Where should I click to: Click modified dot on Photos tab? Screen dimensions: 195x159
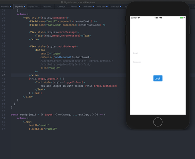(80, 7)
